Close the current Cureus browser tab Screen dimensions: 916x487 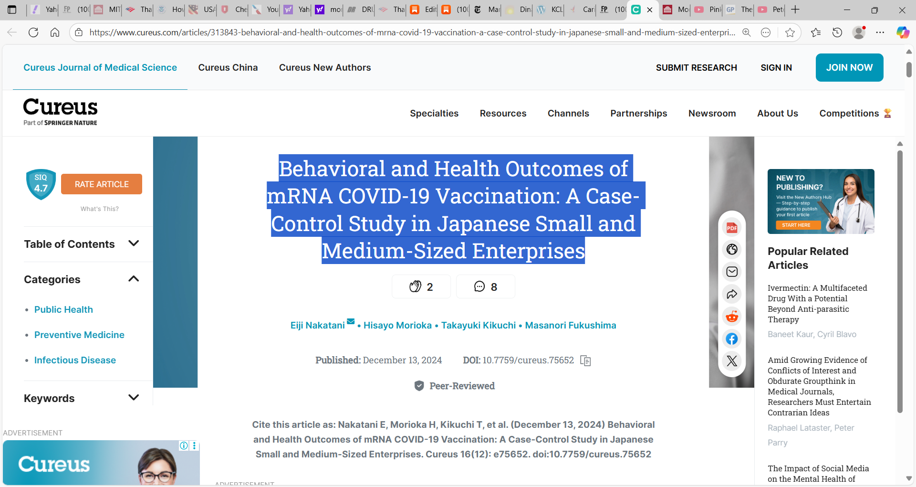pyautogui.click(x=650, y=10)
